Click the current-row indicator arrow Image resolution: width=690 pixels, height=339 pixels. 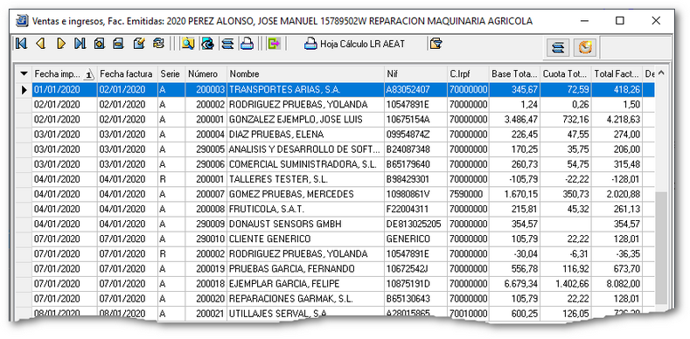click(24, 90)
